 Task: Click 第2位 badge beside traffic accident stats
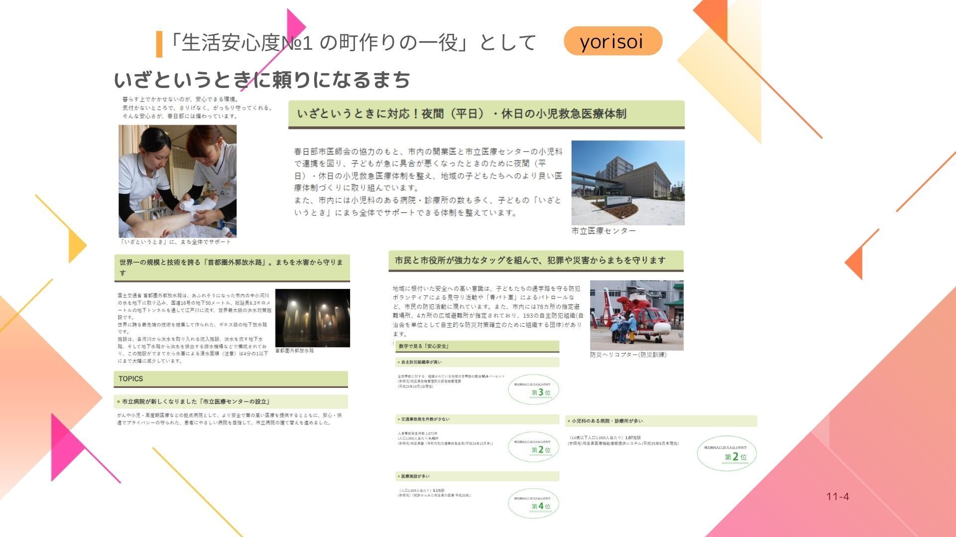click(533, 447)
